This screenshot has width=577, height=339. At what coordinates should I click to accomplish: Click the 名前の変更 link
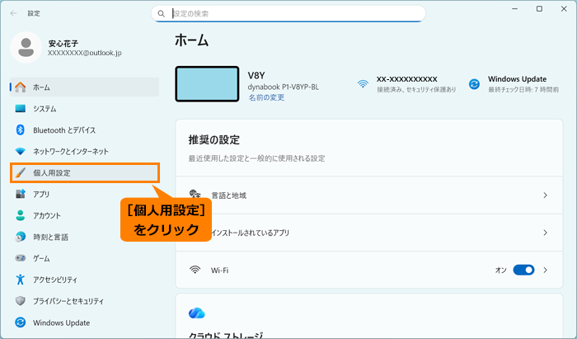[266, 97]
